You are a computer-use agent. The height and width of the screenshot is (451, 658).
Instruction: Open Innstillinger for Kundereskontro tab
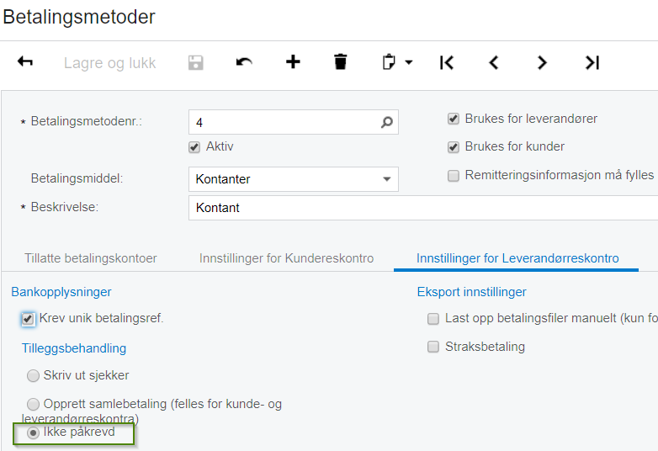[x=286, y=258]
